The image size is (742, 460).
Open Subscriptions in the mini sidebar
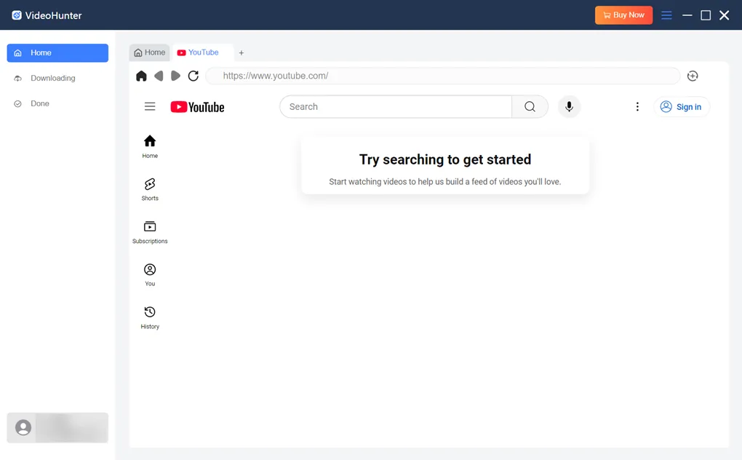tap(150, 232)
